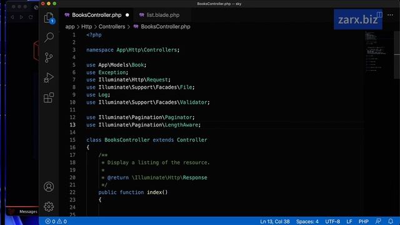Image resolution: width=400 pixels, height=225 pixels.
Task: Click the text 'use Log;'
Action: tap(98, 94)
